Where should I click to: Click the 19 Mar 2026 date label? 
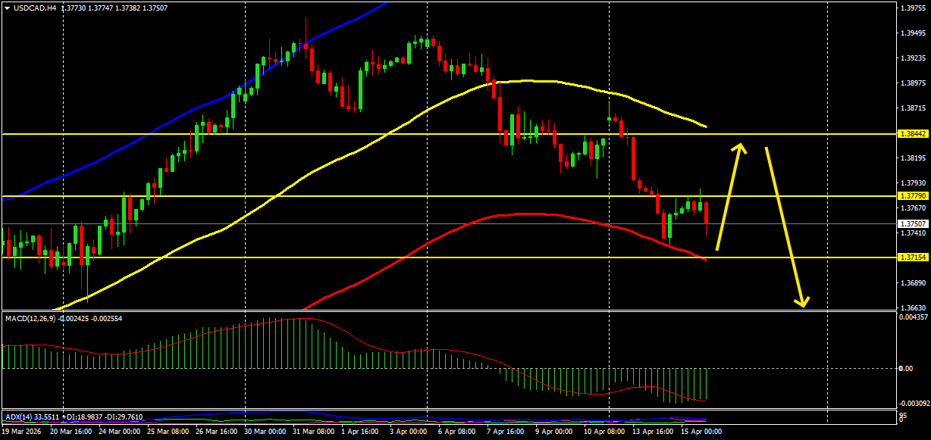tap(22, 432)
